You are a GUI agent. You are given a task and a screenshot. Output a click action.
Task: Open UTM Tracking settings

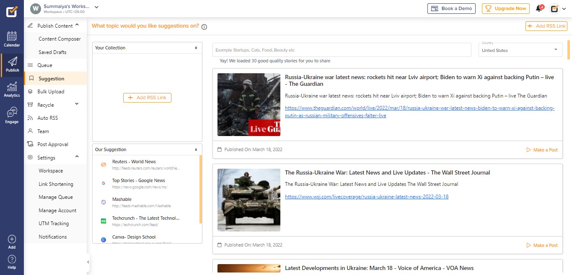coord(54,224)
